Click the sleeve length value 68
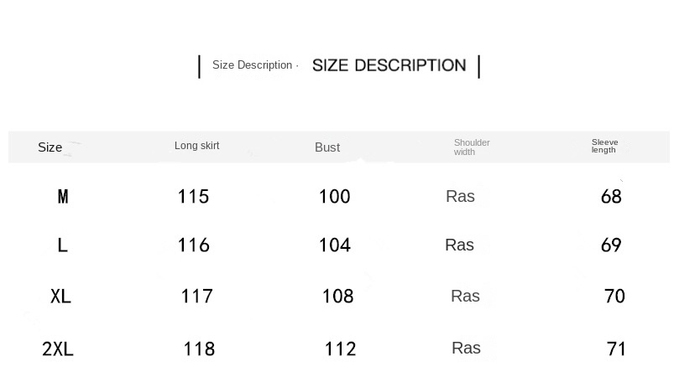The image size is (674, 377). click(611, 197)
